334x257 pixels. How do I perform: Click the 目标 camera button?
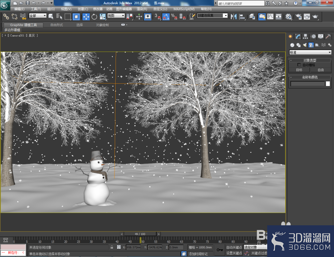299,70
